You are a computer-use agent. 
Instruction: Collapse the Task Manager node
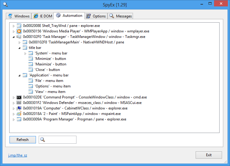pyautogui.click(x=14, y=37)
